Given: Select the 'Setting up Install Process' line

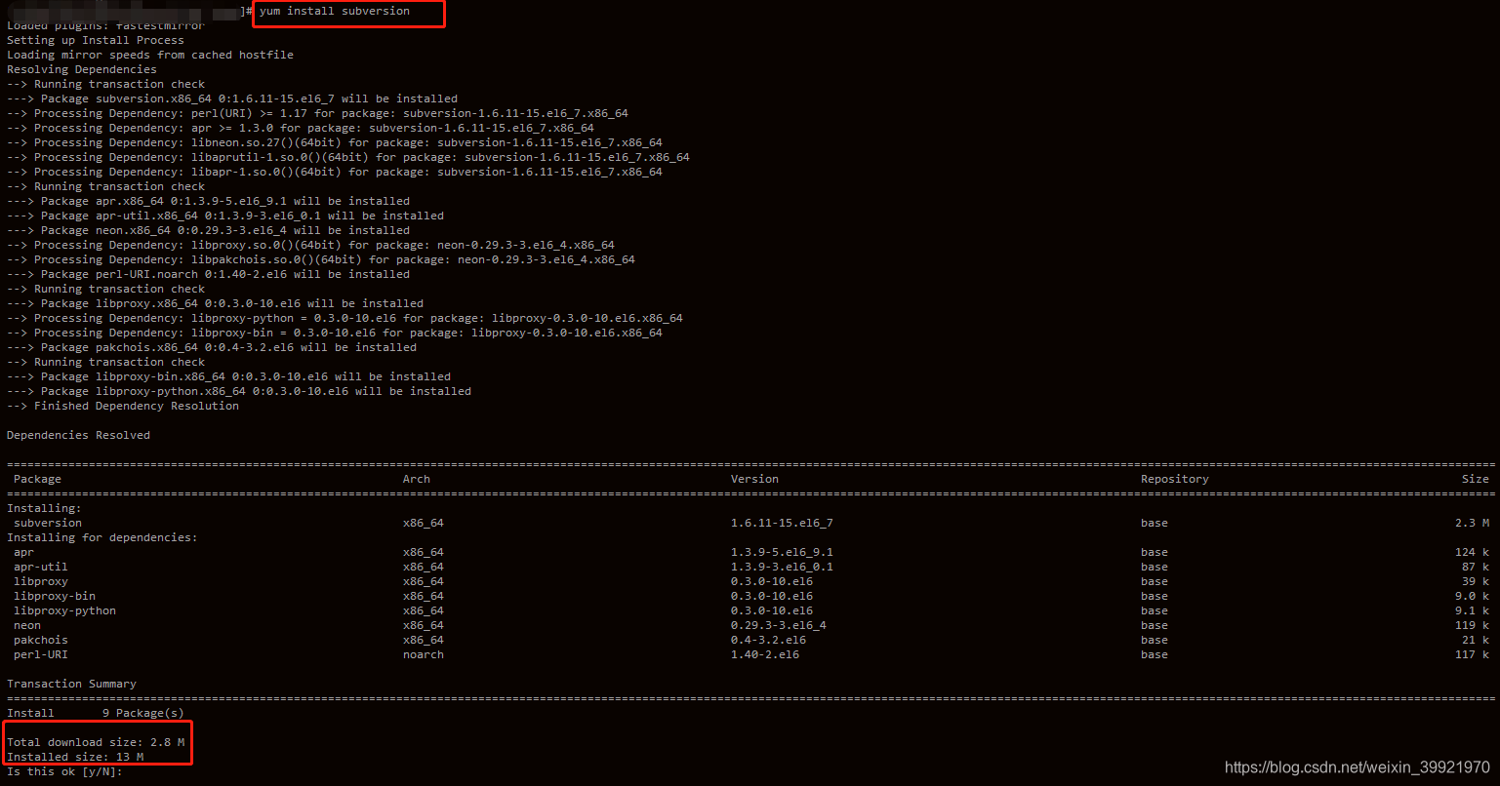Looking at the screenshot, I should [96, 40].
